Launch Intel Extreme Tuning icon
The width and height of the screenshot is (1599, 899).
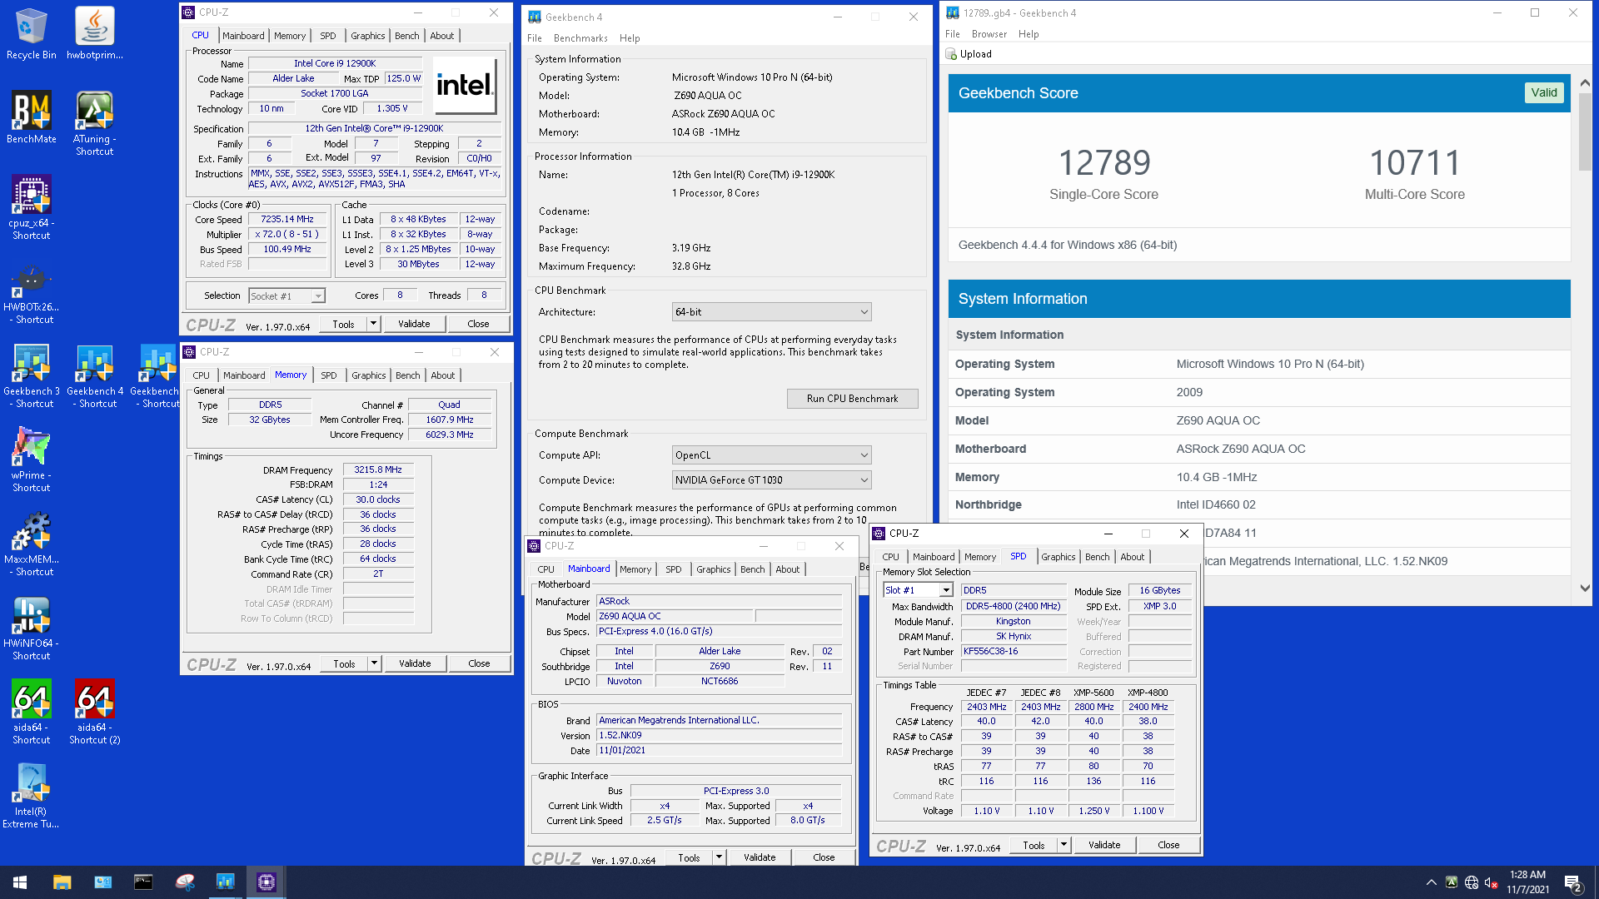coord(31,796)
